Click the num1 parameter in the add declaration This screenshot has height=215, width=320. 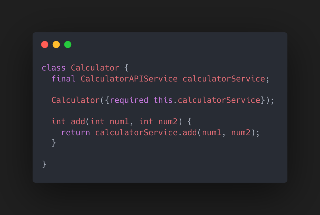click(x=119, y=122)
